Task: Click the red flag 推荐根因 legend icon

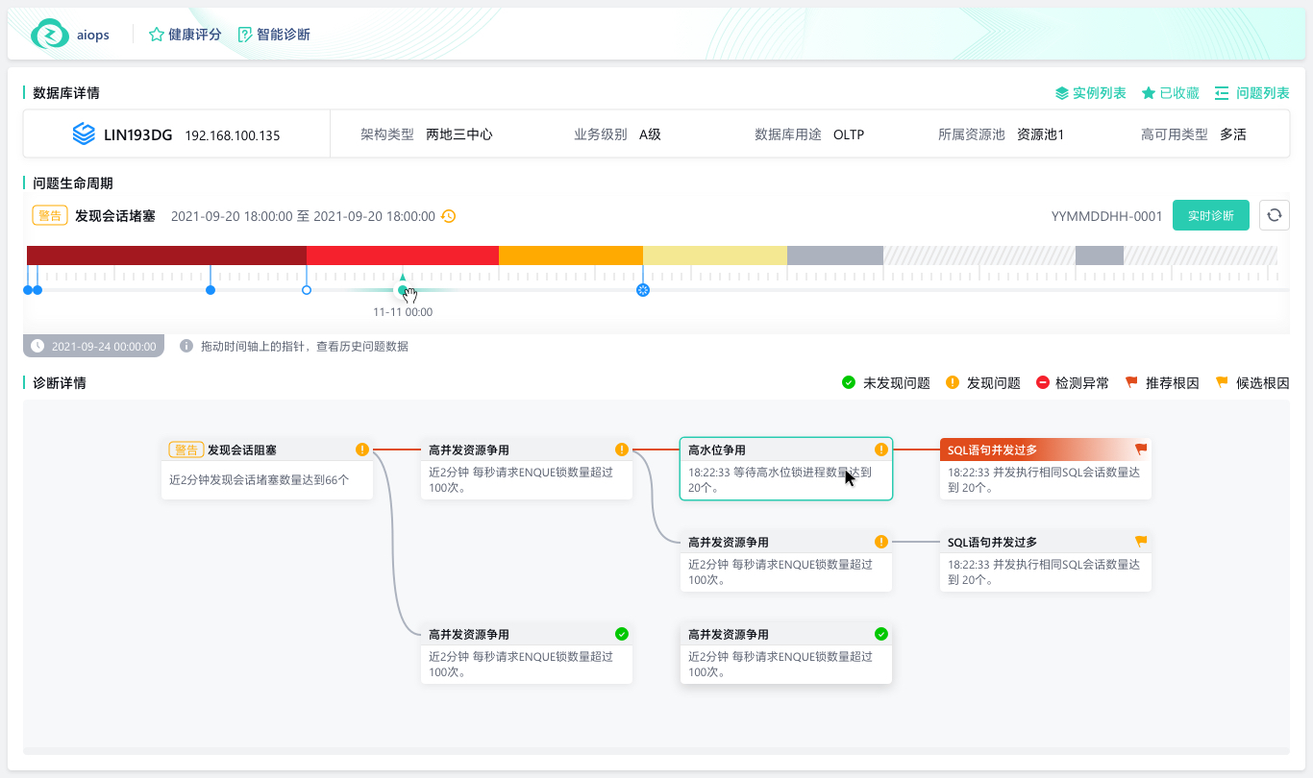Action: coord(1132,382)
